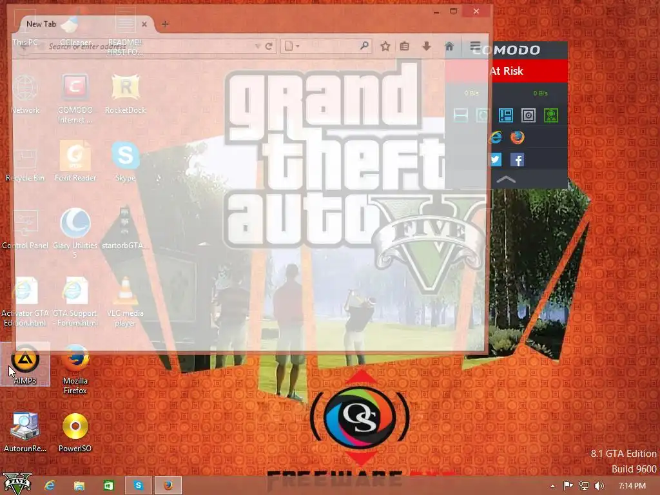Open the Firefox hamburger menu
660x495 pixels.
[x=475, y=46]
